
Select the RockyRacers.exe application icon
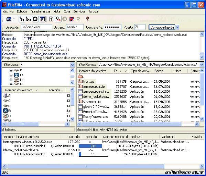[x=80, y=116]
